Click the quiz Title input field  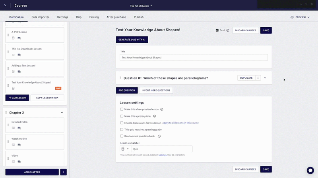(194, 57)
